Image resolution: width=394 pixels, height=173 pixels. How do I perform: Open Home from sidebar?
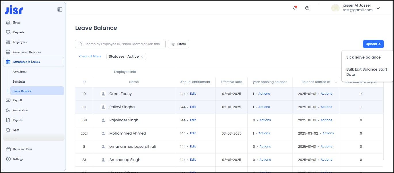pos(16,22)
